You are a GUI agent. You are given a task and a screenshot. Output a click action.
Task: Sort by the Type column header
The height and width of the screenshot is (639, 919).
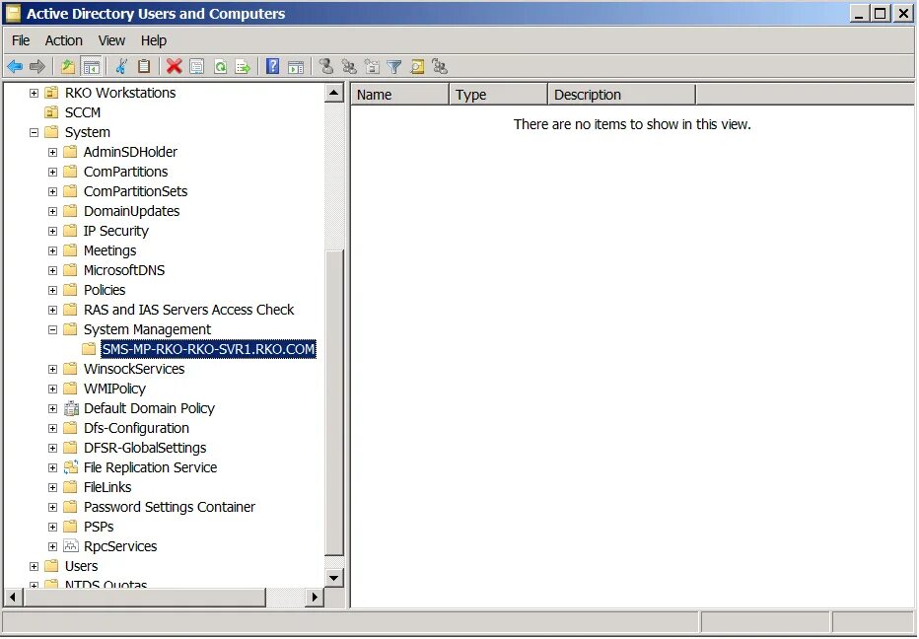click(x=499, y=95)
